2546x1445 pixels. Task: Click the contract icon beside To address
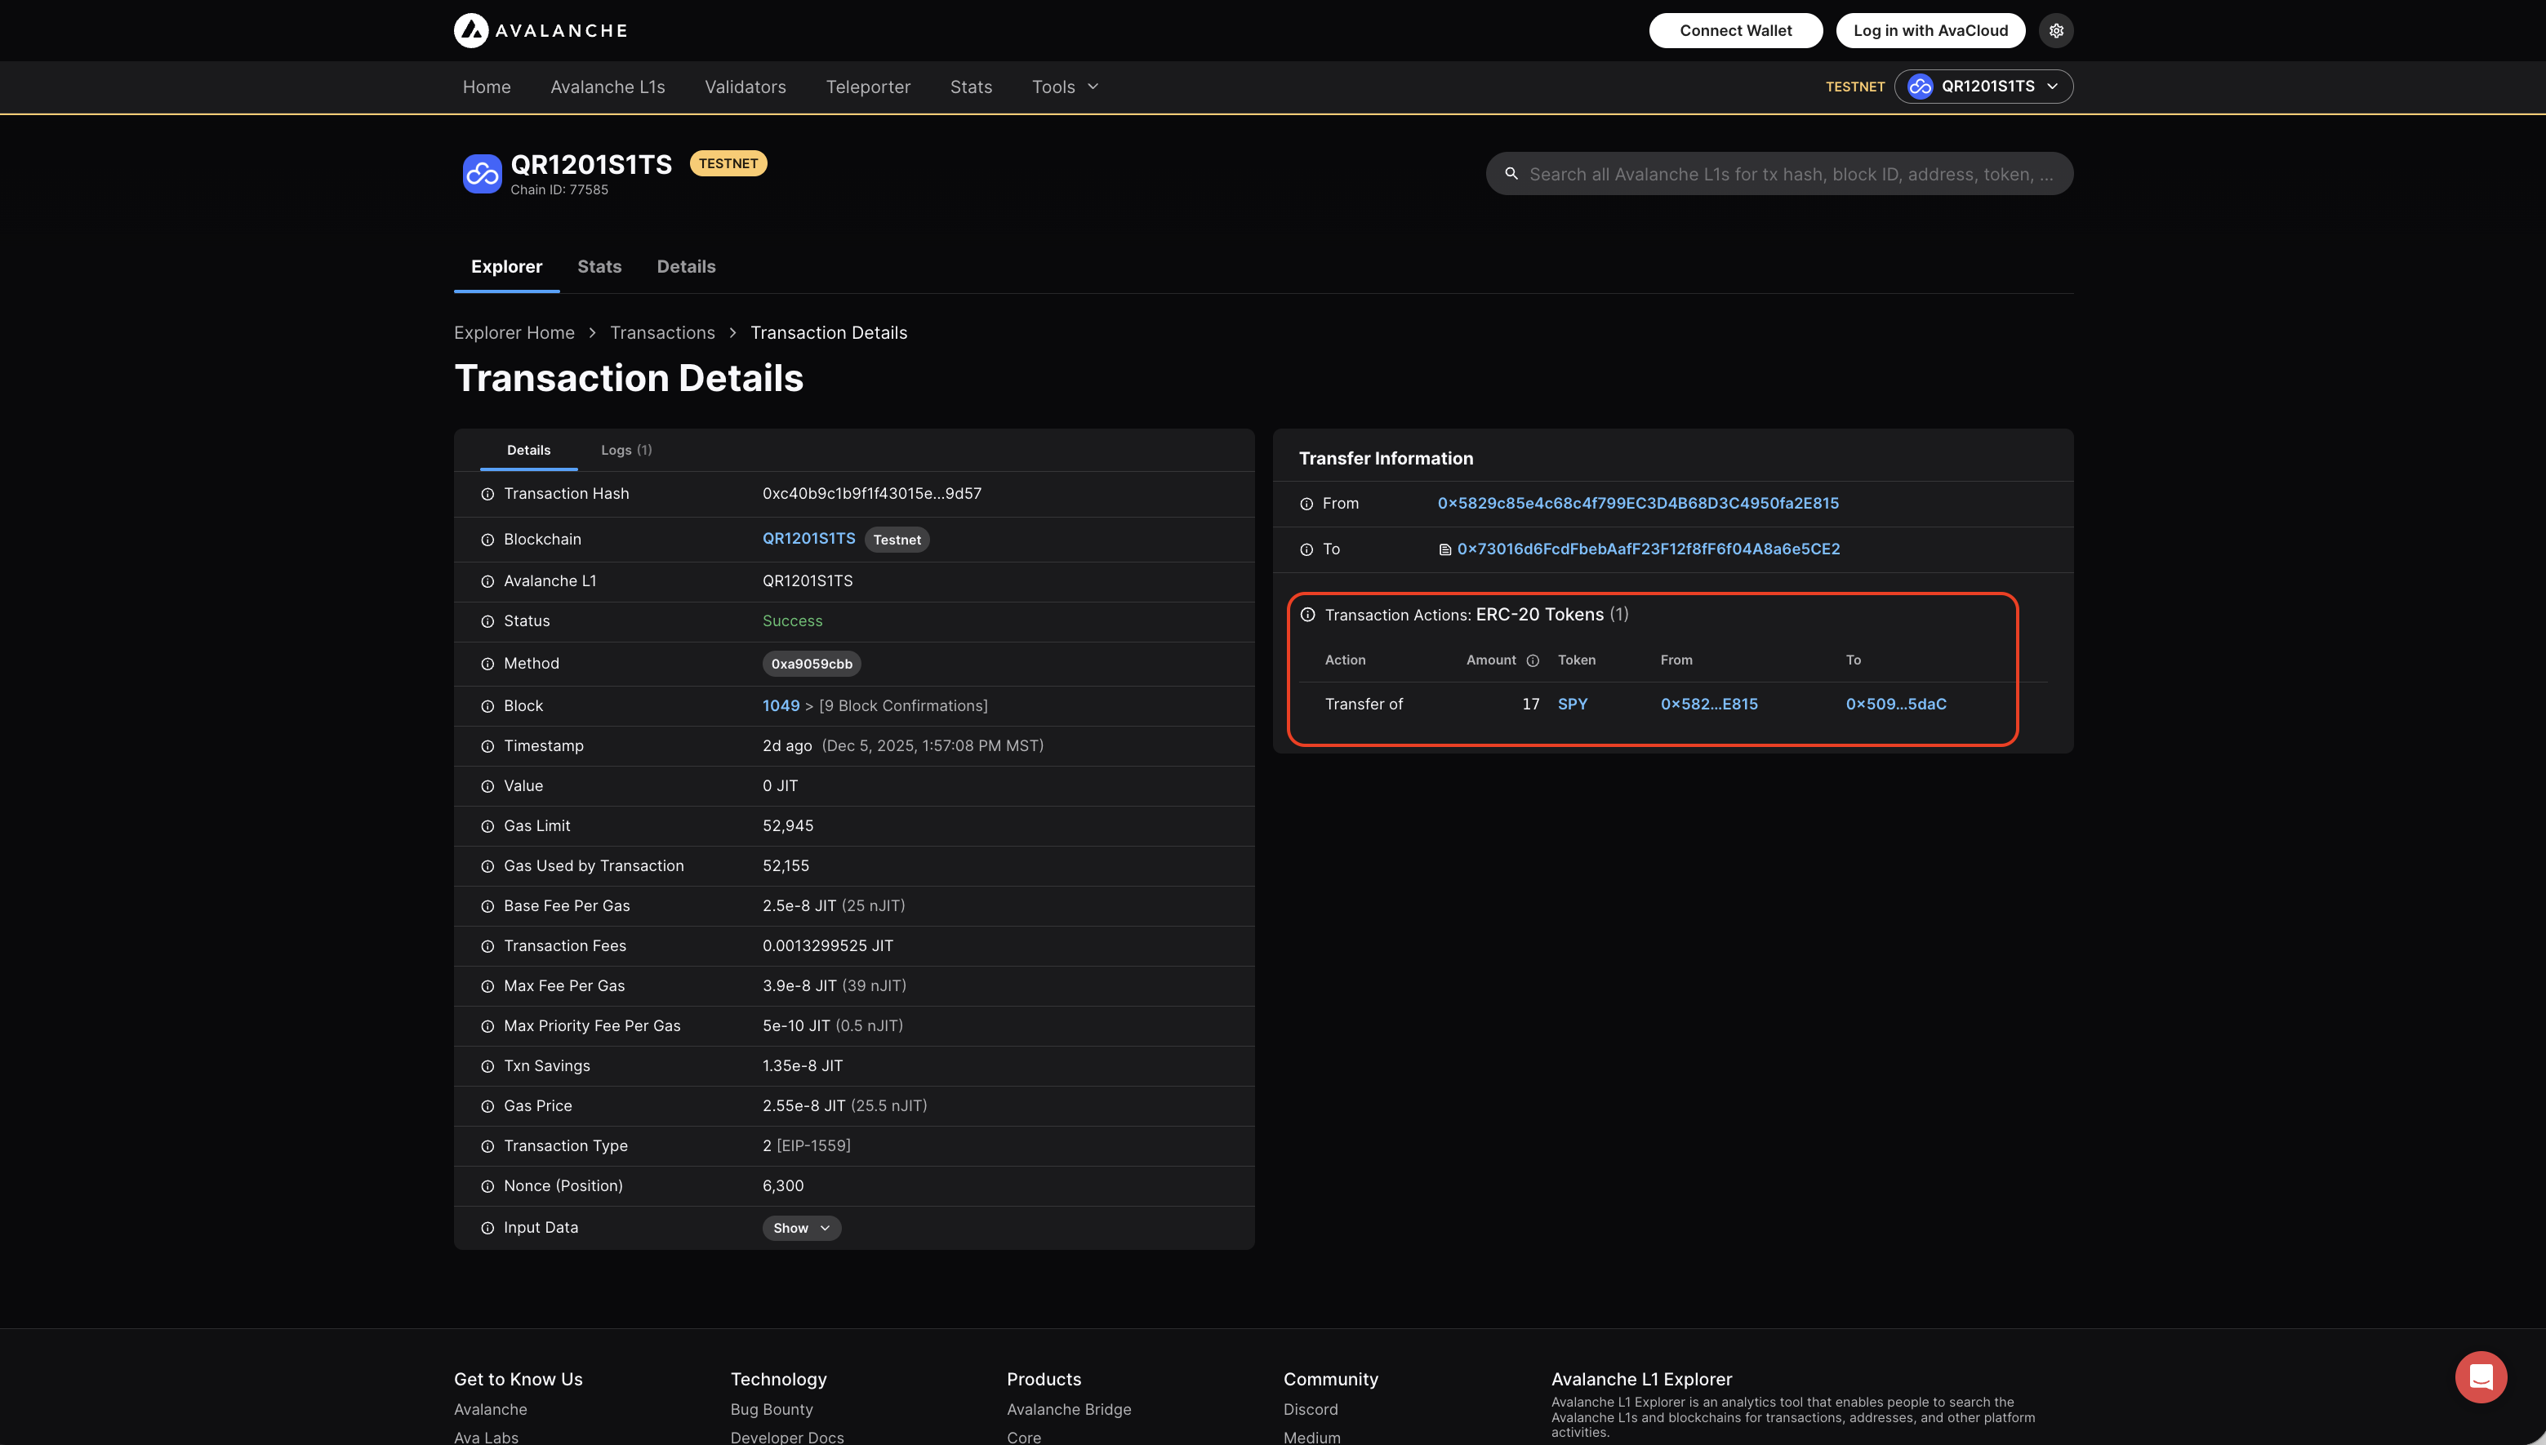coord(1445,549)
